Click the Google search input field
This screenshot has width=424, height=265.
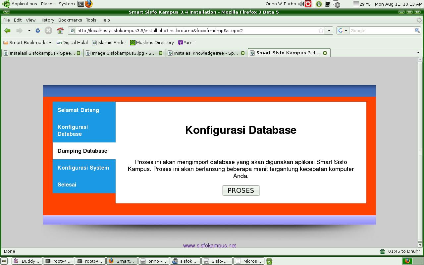(x=381, y=30)
